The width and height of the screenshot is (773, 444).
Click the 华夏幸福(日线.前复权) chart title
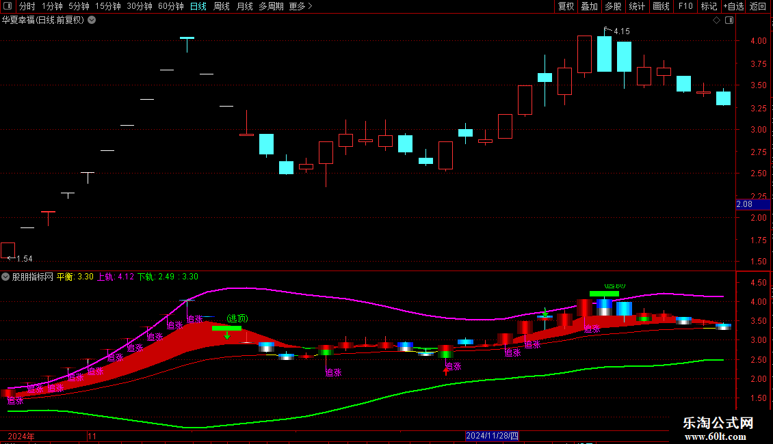pos(43,20)
